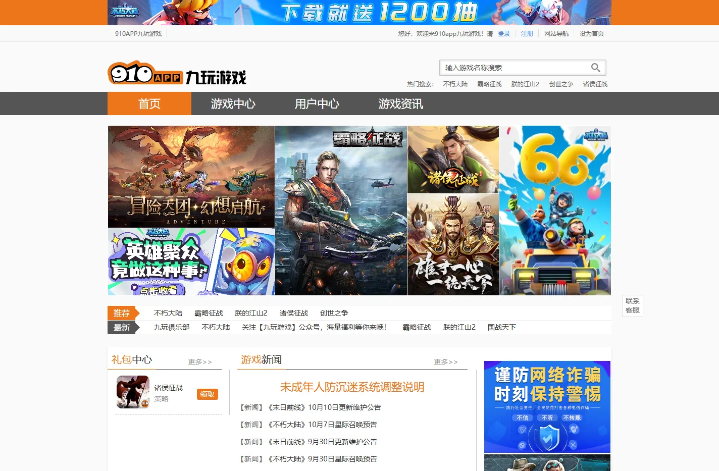Click 不朽大陆 in the 最新 row

(x=216, y=327)
